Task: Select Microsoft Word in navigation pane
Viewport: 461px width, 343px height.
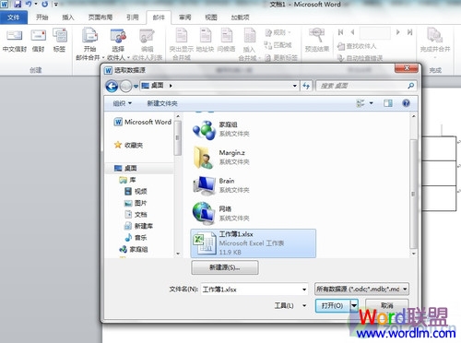Action: [x=143, y=122]
